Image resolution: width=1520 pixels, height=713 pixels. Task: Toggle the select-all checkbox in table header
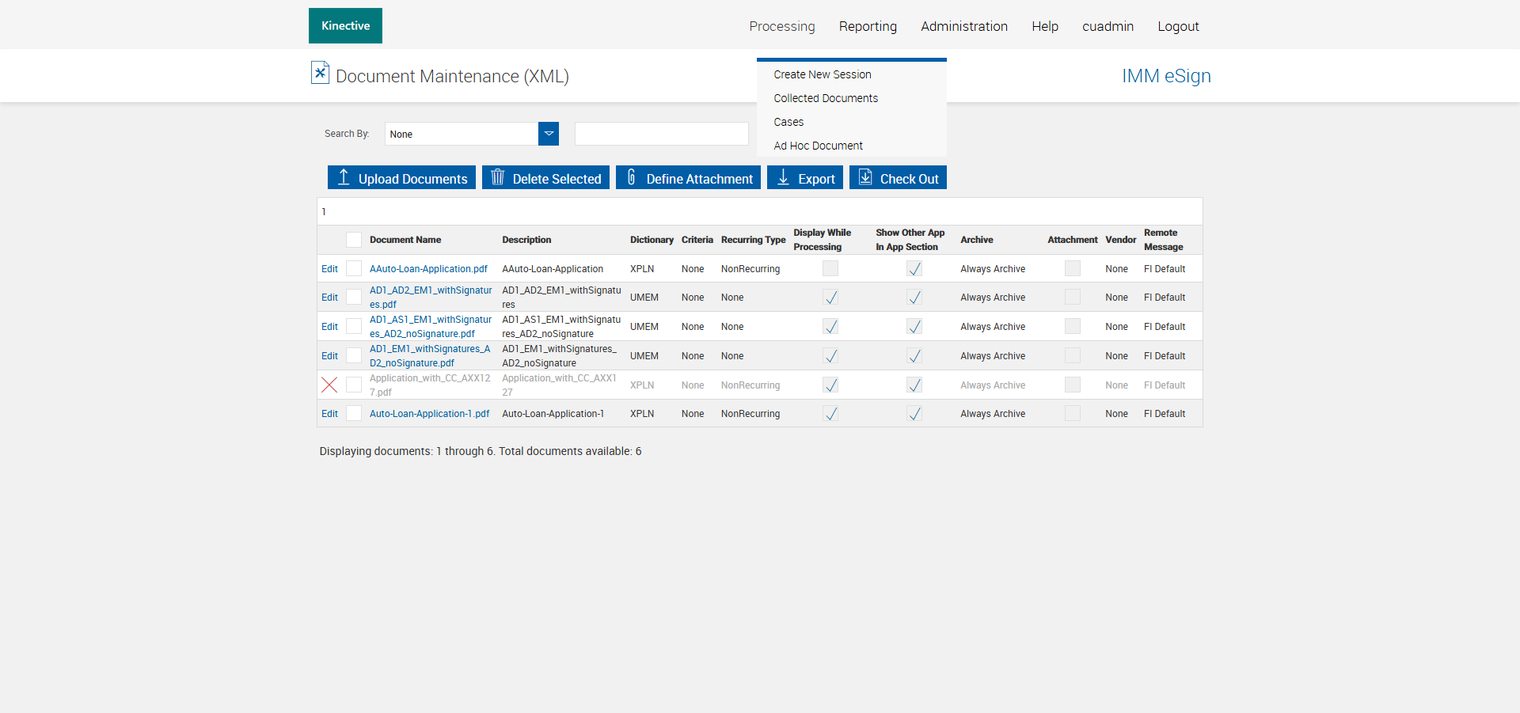(x=354, y=240)
